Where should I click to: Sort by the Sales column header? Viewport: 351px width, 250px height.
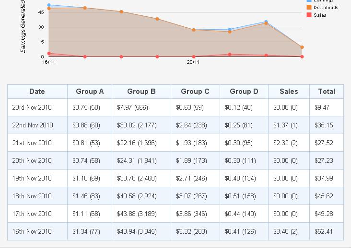pyautogui.click(x=289, y=91)
